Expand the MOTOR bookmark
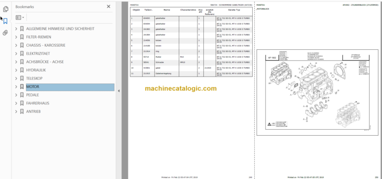 pyautogui.click(x=16, y=87)
